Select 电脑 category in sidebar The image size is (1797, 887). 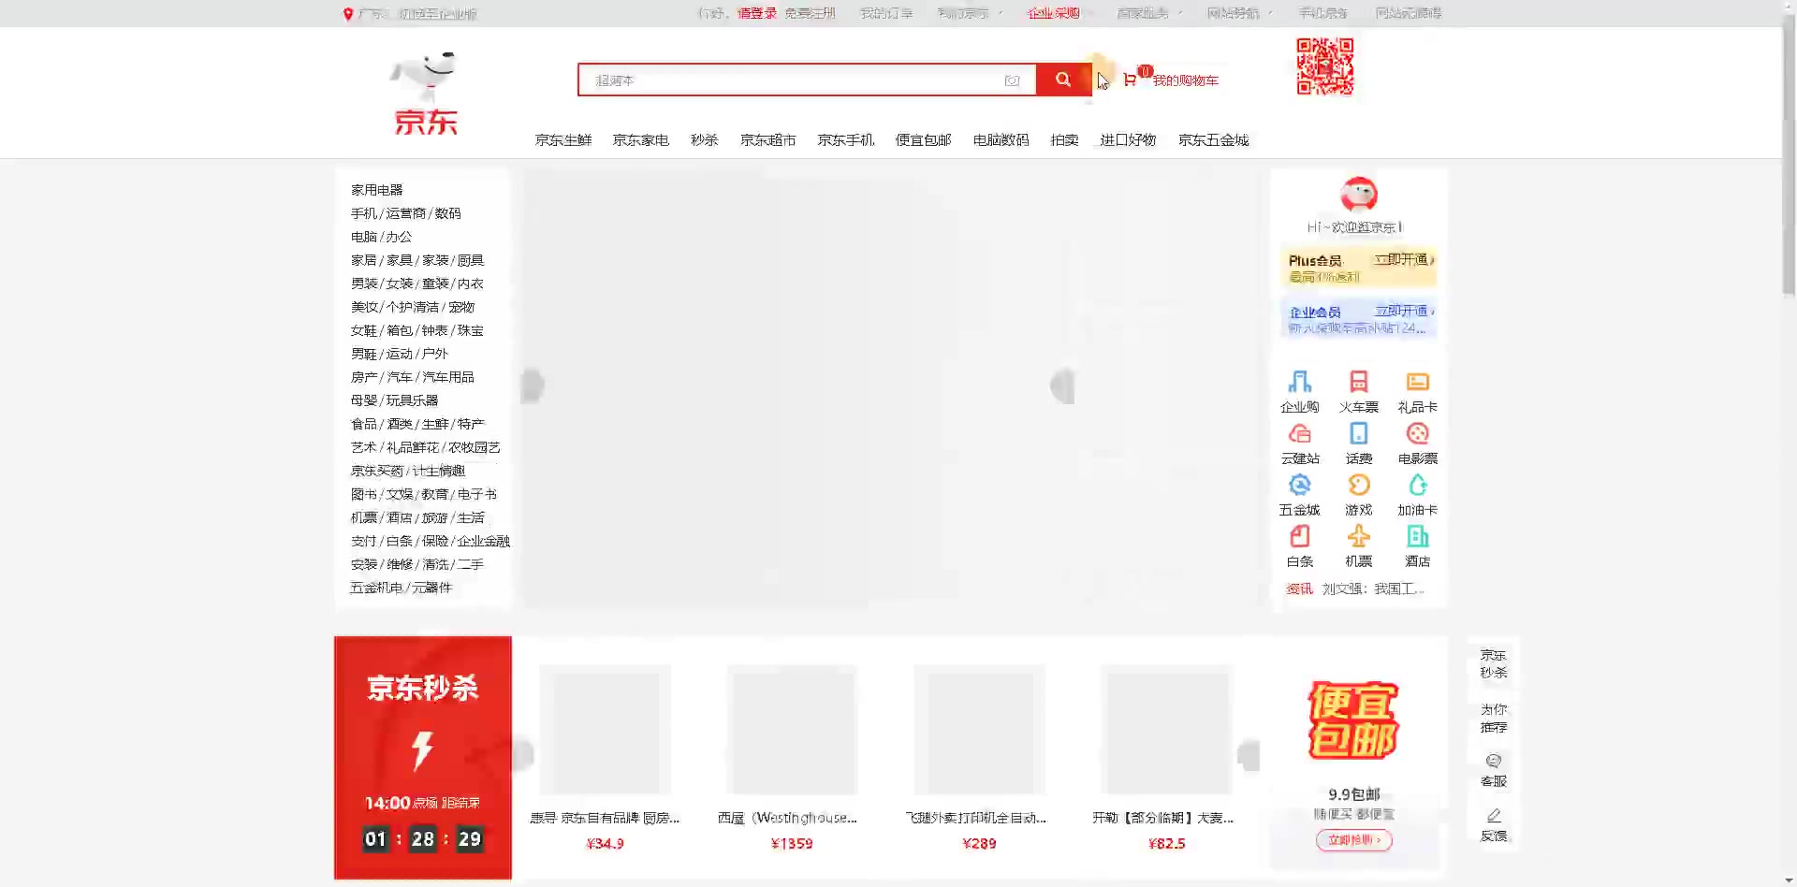coord(364,237)
